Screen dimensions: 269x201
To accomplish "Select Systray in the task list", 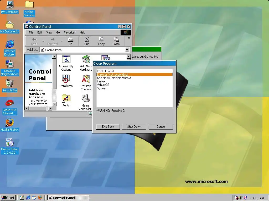I will (134, 88).
